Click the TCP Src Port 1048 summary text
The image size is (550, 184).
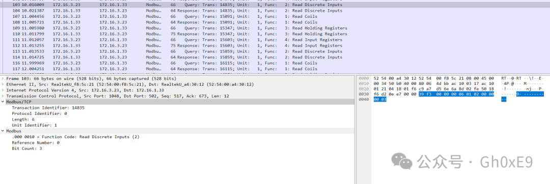pyautogui.click(x=118, y=96)
